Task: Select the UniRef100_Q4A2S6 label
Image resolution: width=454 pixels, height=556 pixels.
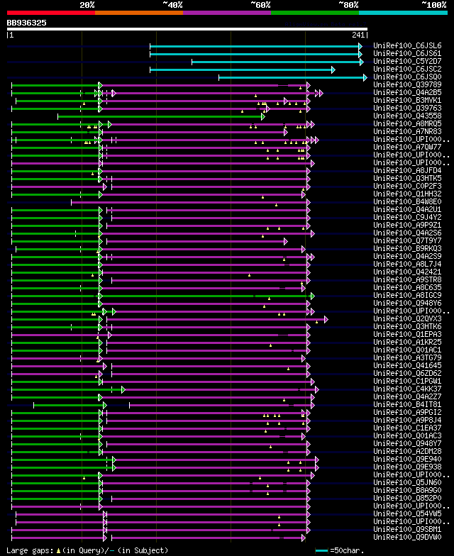Action: click(x=407, y=233)
